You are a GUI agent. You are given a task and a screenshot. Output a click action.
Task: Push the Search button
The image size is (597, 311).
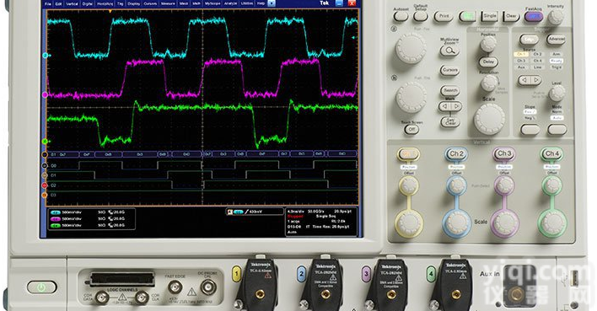pos(450,90)
